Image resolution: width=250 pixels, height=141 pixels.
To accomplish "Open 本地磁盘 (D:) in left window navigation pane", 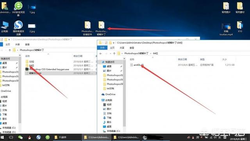I will point(7,132).
